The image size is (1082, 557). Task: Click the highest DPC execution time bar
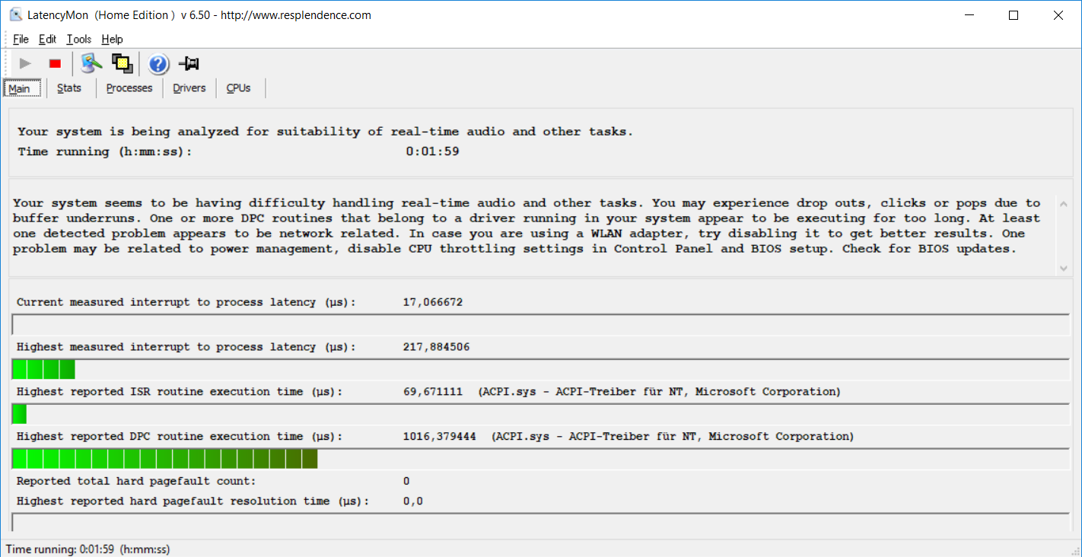tap(164, 459)
